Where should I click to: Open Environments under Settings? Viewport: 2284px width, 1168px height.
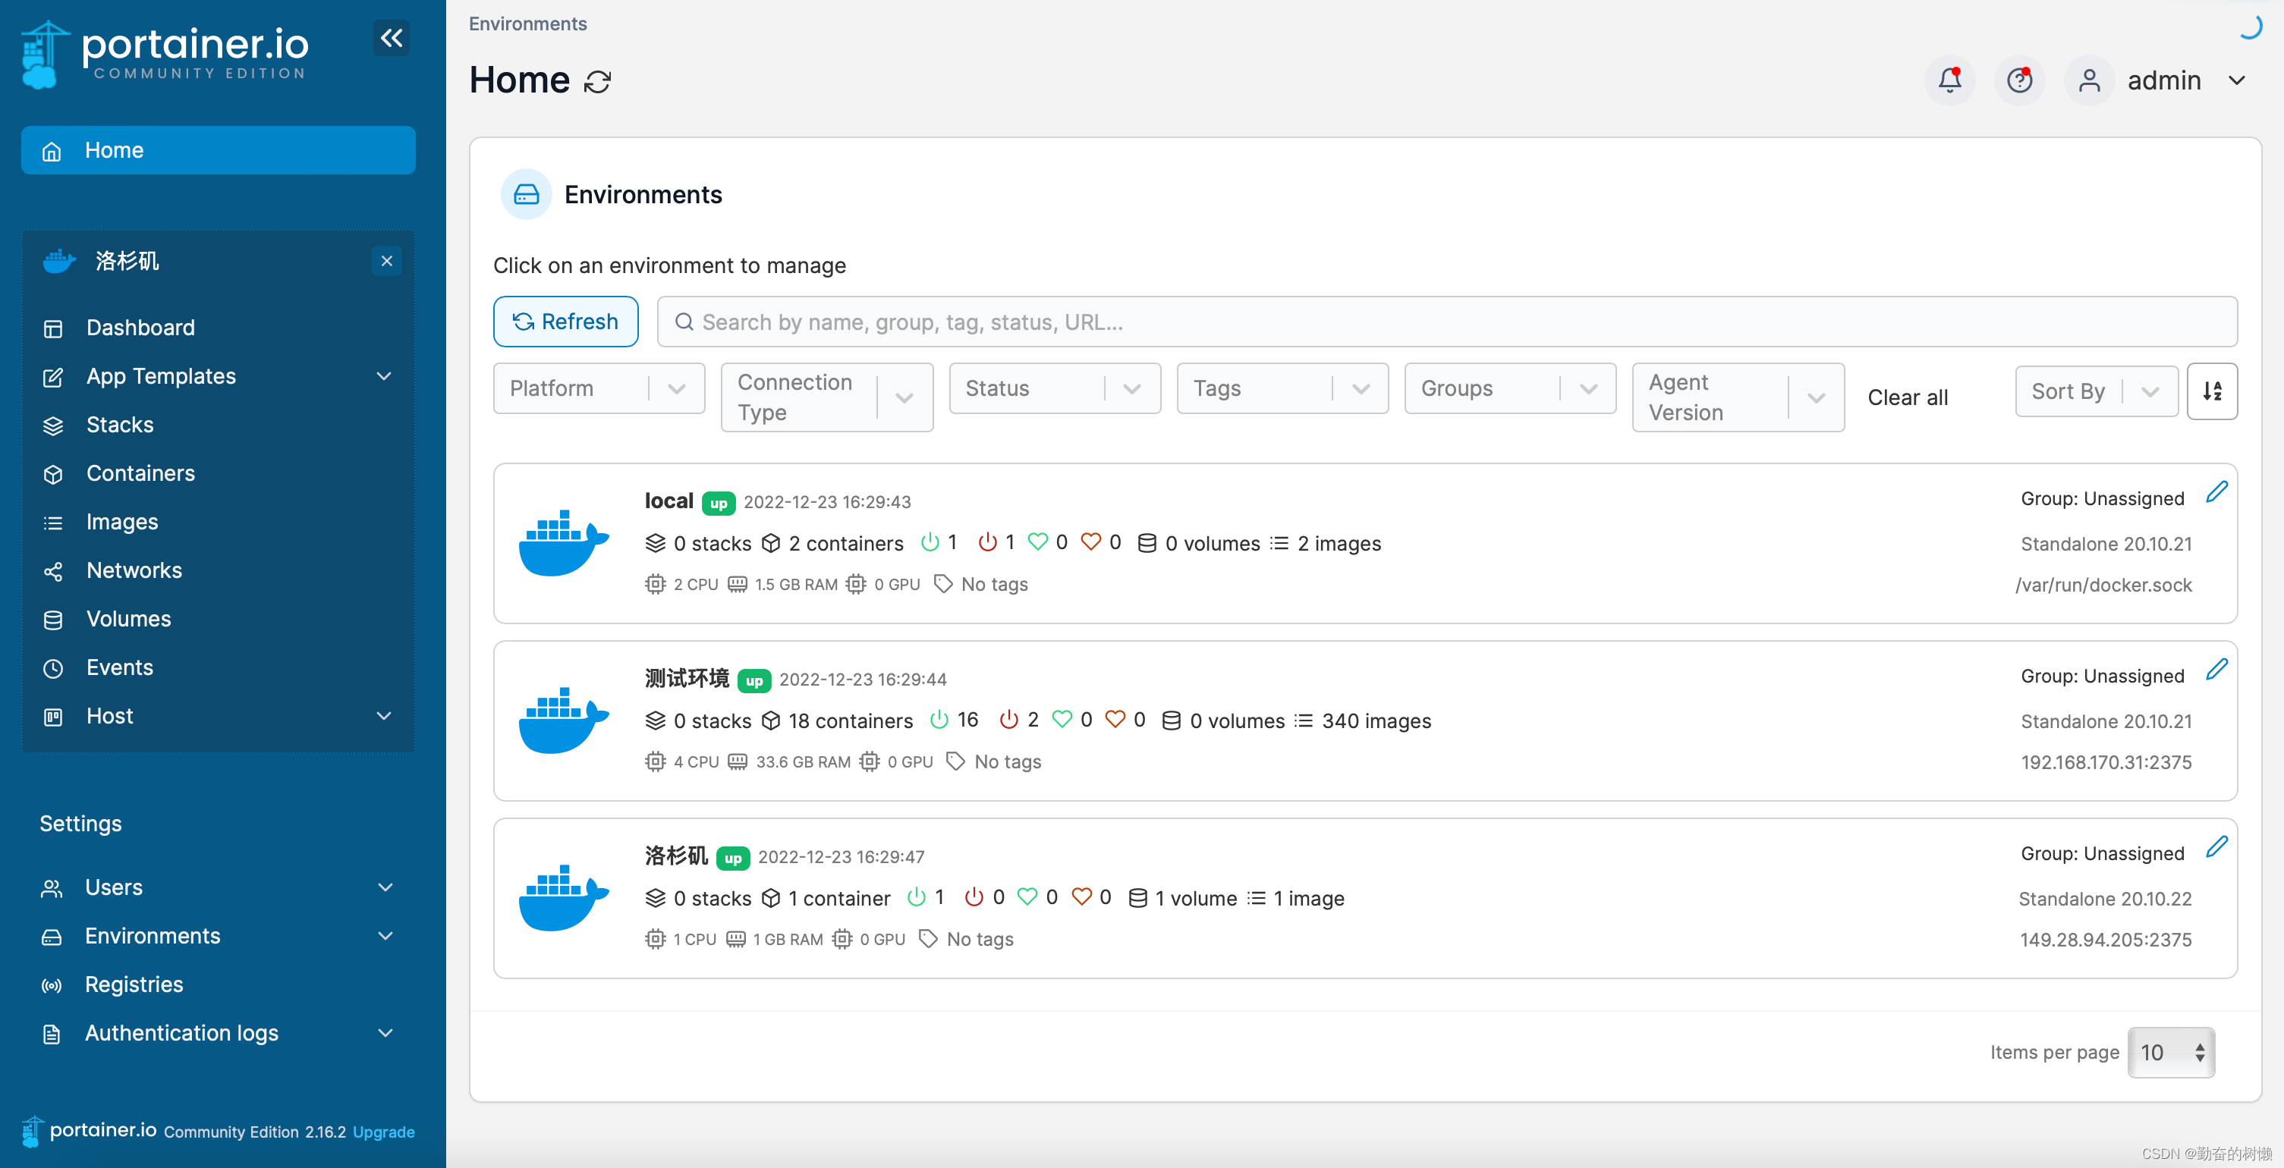(x=153, y=936)
